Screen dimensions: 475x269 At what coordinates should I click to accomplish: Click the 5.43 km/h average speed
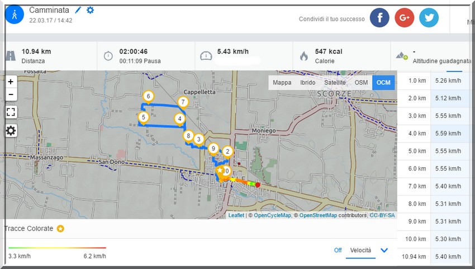click(232, 51)
